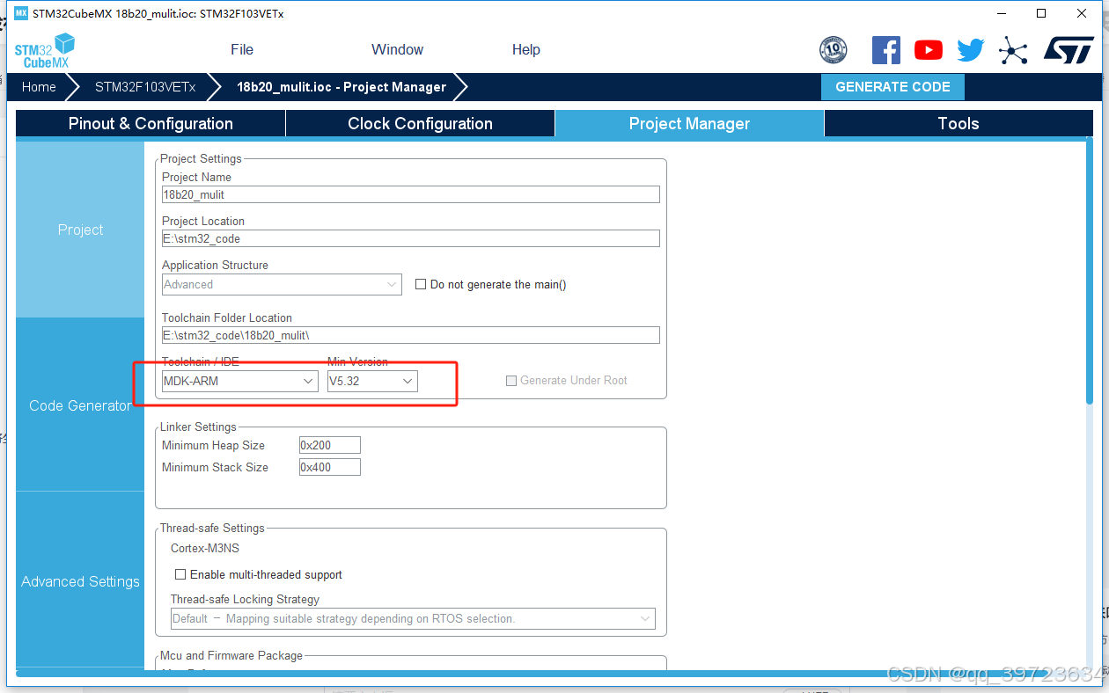
Task: Select the Project side section
Action: [80, 230]
